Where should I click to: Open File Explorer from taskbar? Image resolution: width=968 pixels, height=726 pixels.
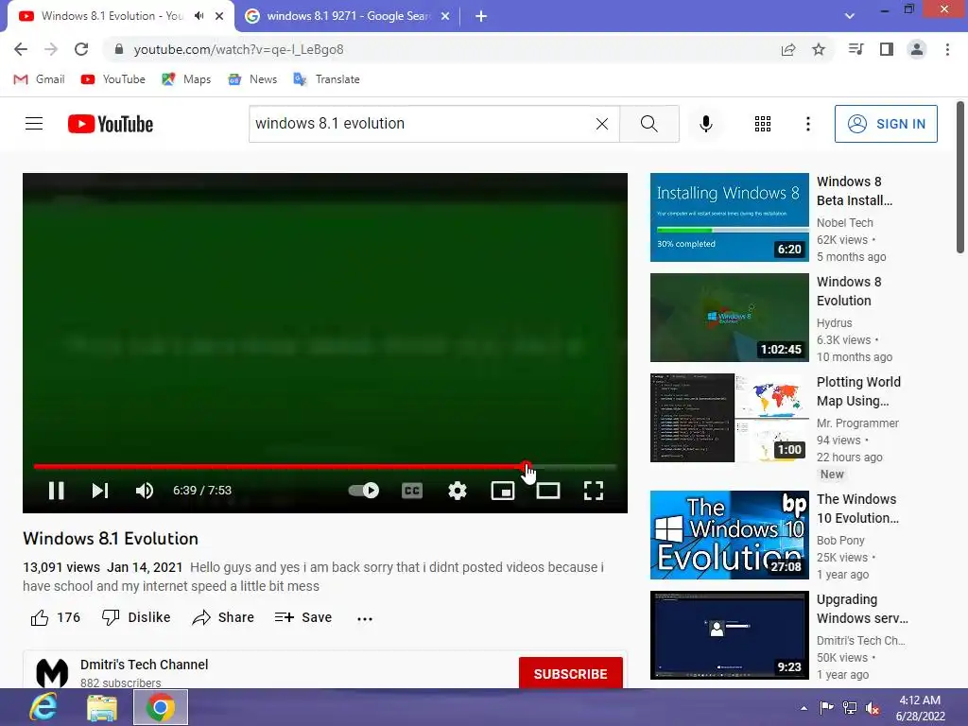point(102,707)
